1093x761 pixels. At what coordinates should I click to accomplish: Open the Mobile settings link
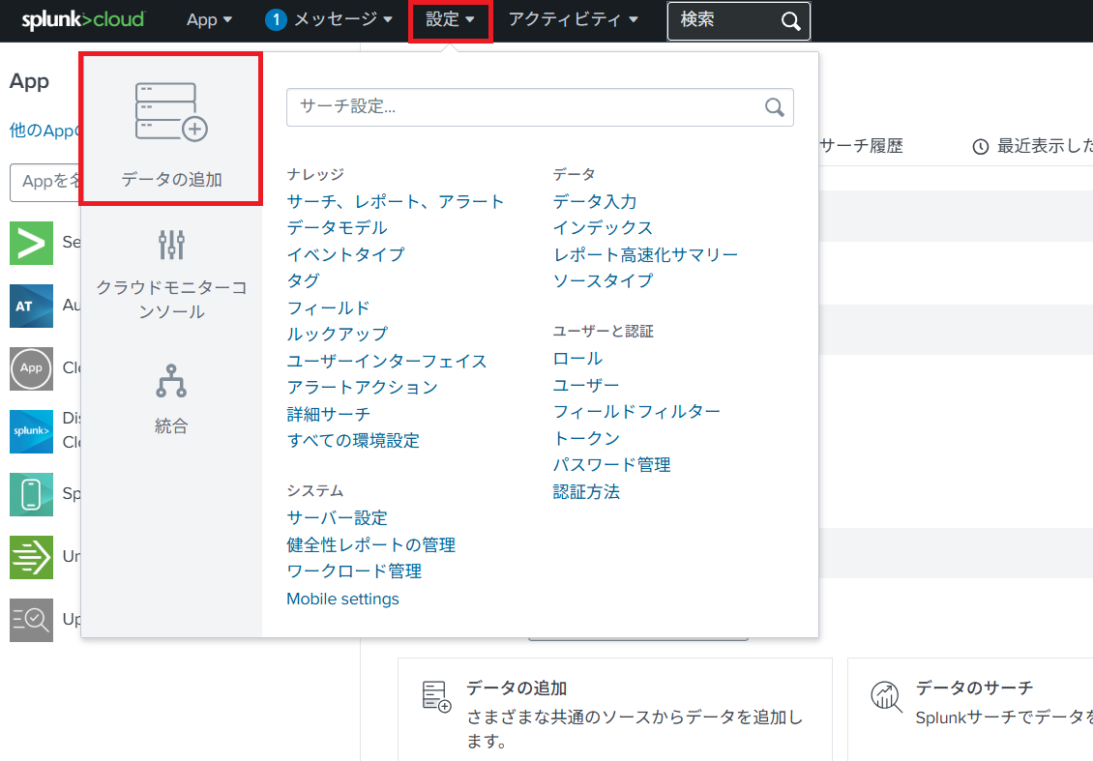(x=342, y=599)
